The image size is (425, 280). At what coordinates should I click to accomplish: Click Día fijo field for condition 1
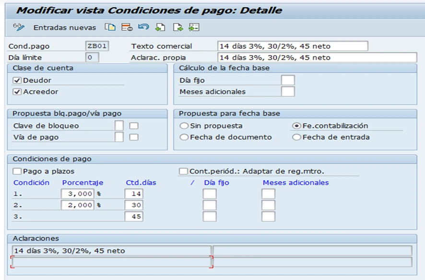coord(210,194)
